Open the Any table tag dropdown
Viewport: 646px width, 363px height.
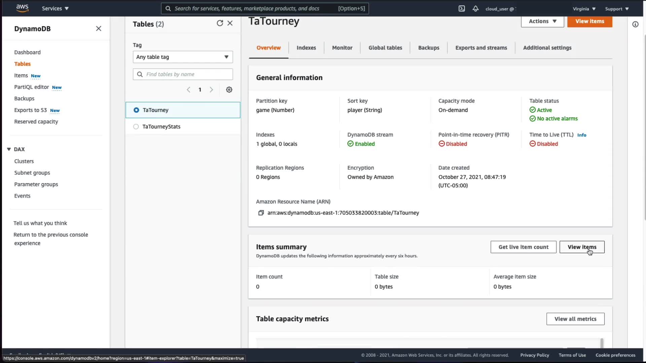[x=183, y=57]
